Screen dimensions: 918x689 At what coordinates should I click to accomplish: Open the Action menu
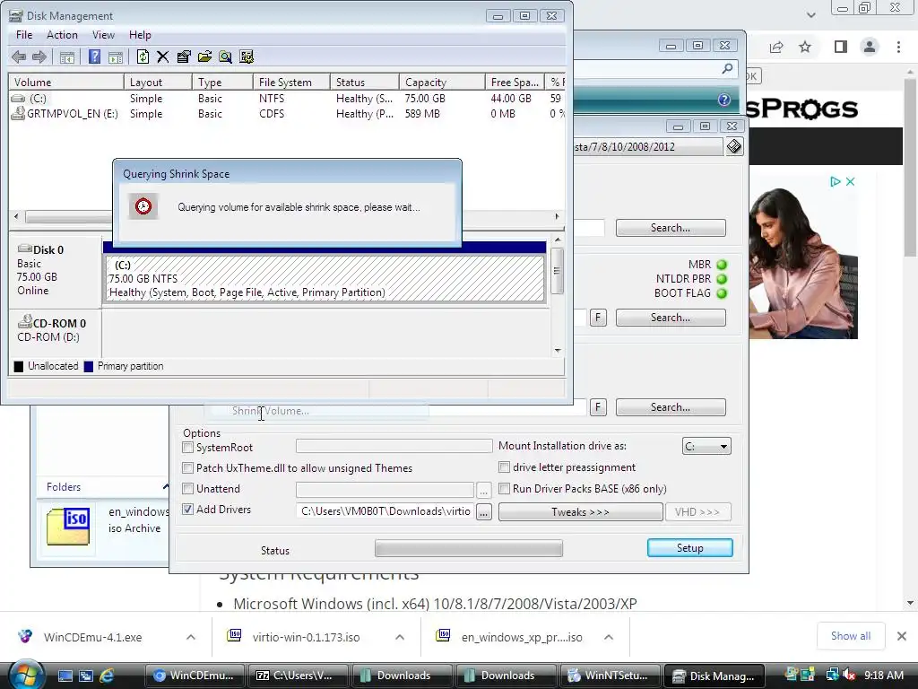click(62, 35)
